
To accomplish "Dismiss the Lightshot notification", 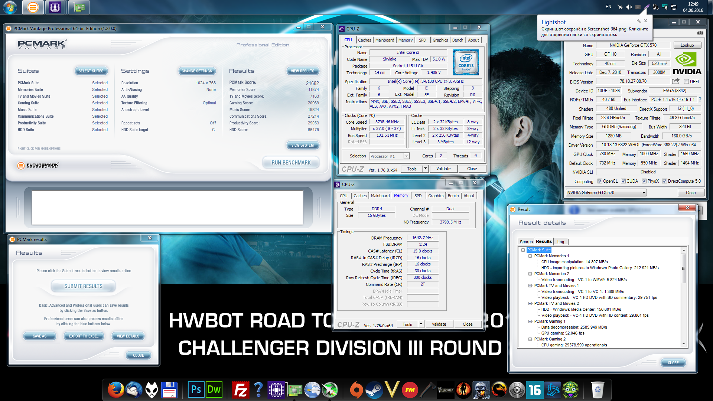I will click(645, 21).
